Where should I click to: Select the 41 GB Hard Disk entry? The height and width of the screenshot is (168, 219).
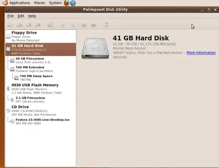[41, 50]
